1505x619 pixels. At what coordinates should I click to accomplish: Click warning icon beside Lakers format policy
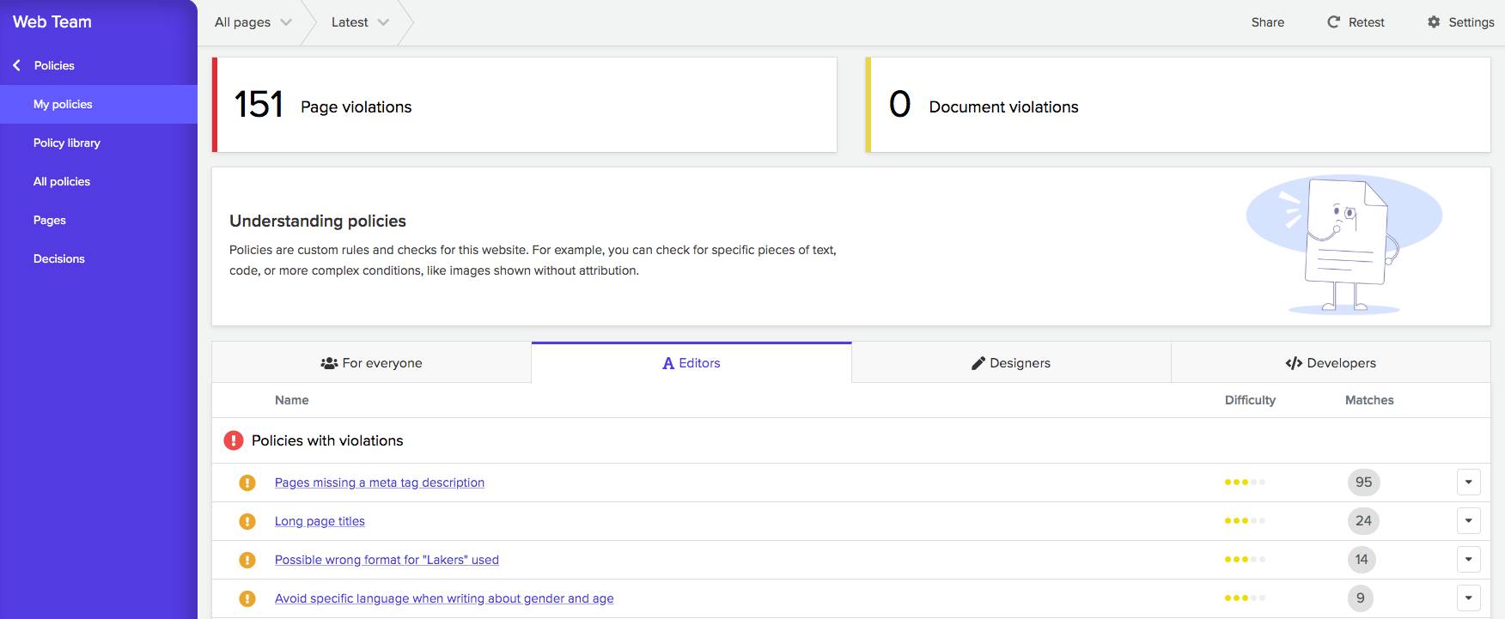click(x=247, y=560)
